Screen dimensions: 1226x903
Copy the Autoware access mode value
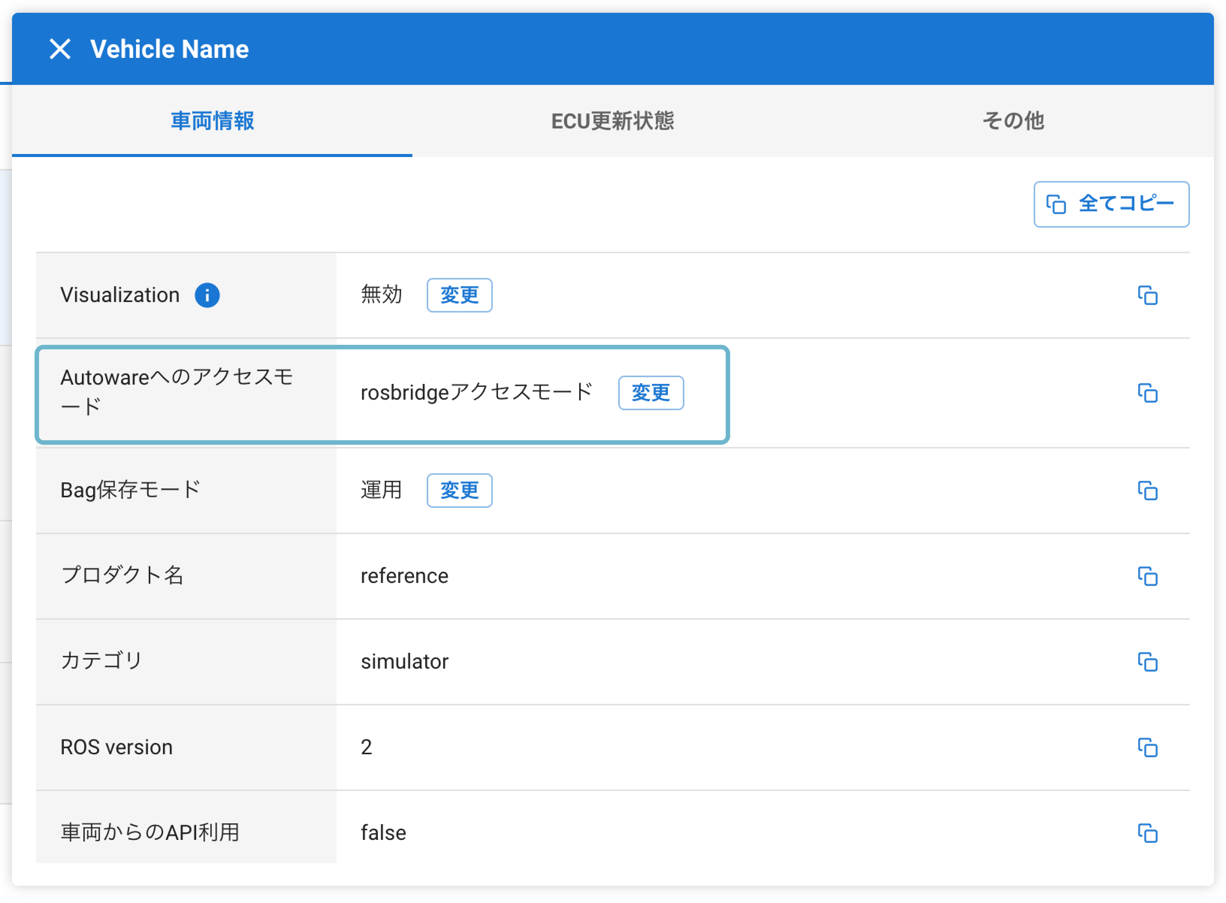click(x=1147, y=393)
